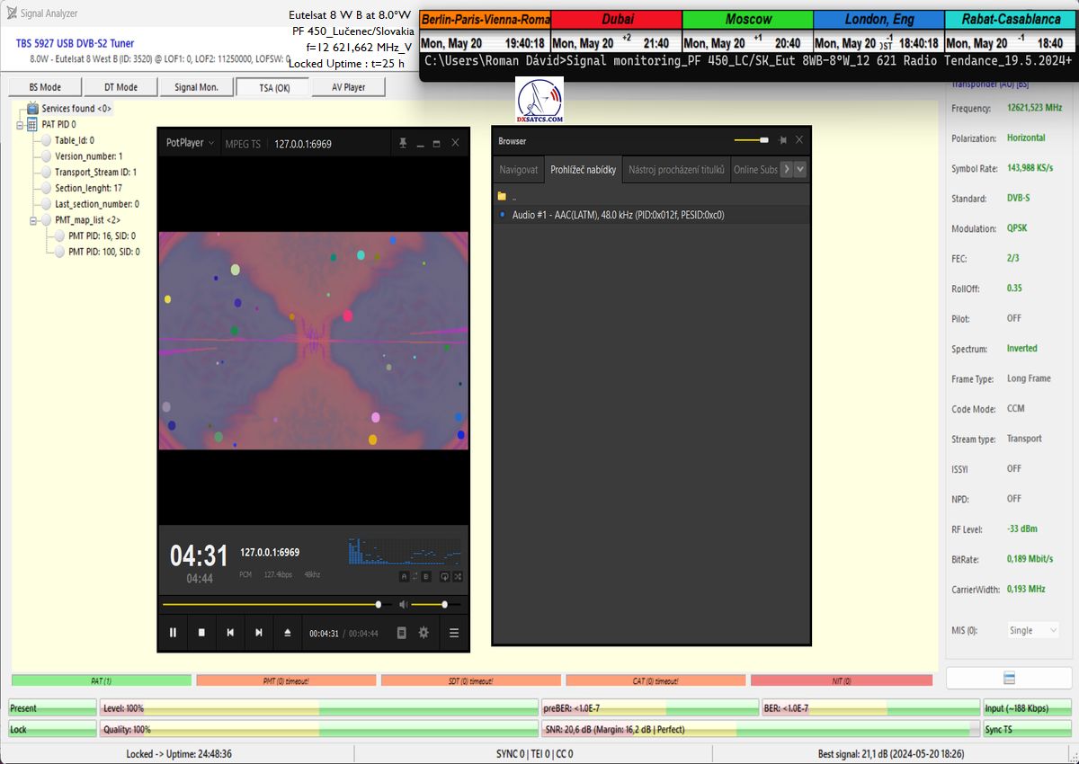The image size is (1079, 764).
Task: Mute audio using the speaker icon
Action: coord(404,605)
